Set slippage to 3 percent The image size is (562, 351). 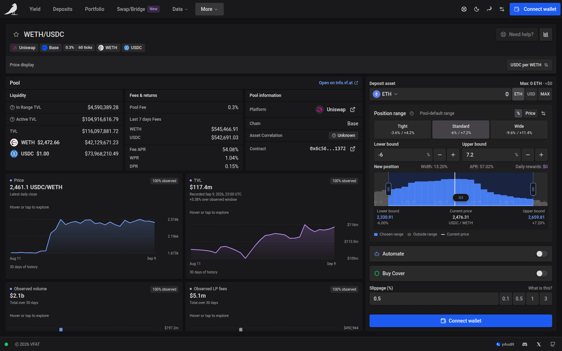[546, 299]
